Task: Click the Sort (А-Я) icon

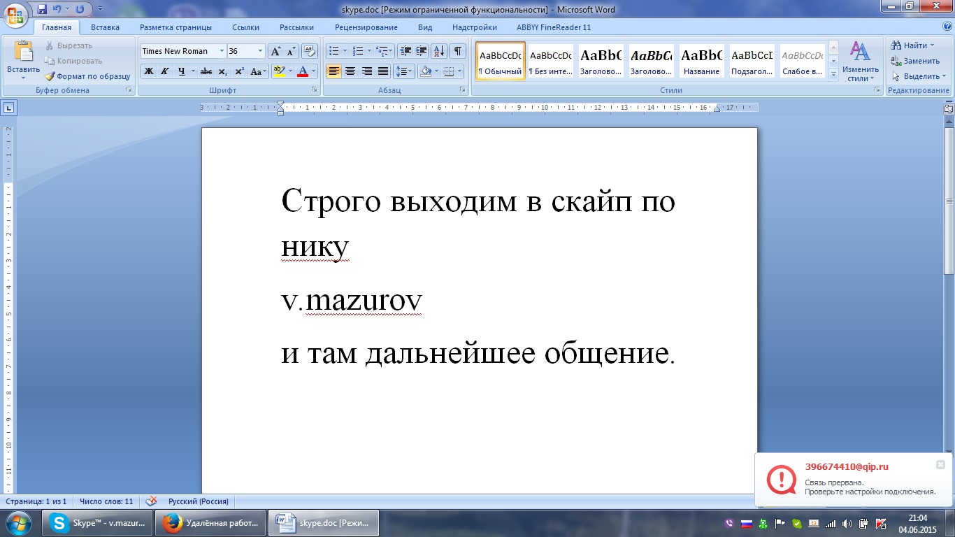Action: click(439, 51)
